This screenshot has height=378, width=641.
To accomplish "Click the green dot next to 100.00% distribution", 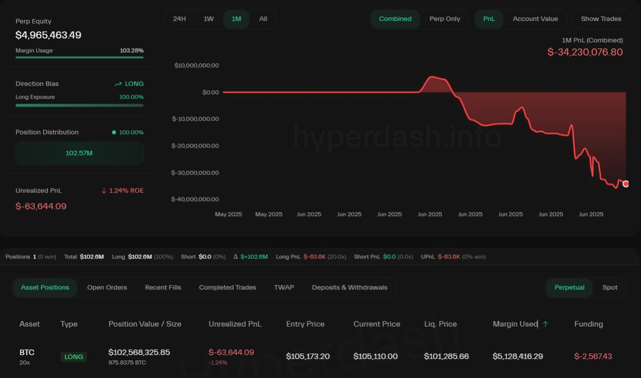I will (x=114, y=132).
